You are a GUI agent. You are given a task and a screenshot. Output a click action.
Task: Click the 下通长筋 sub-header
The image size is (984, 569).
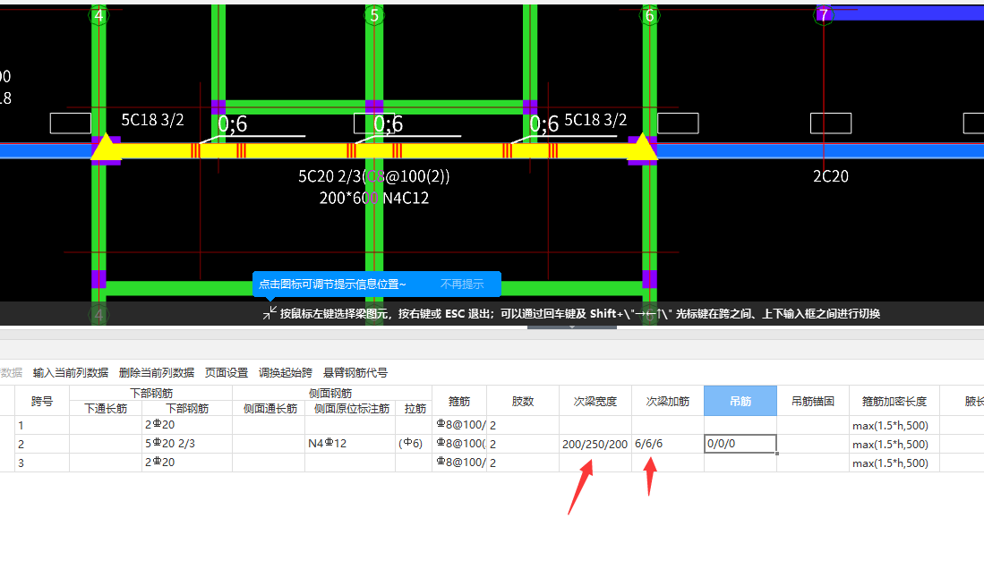coord(106,408)
